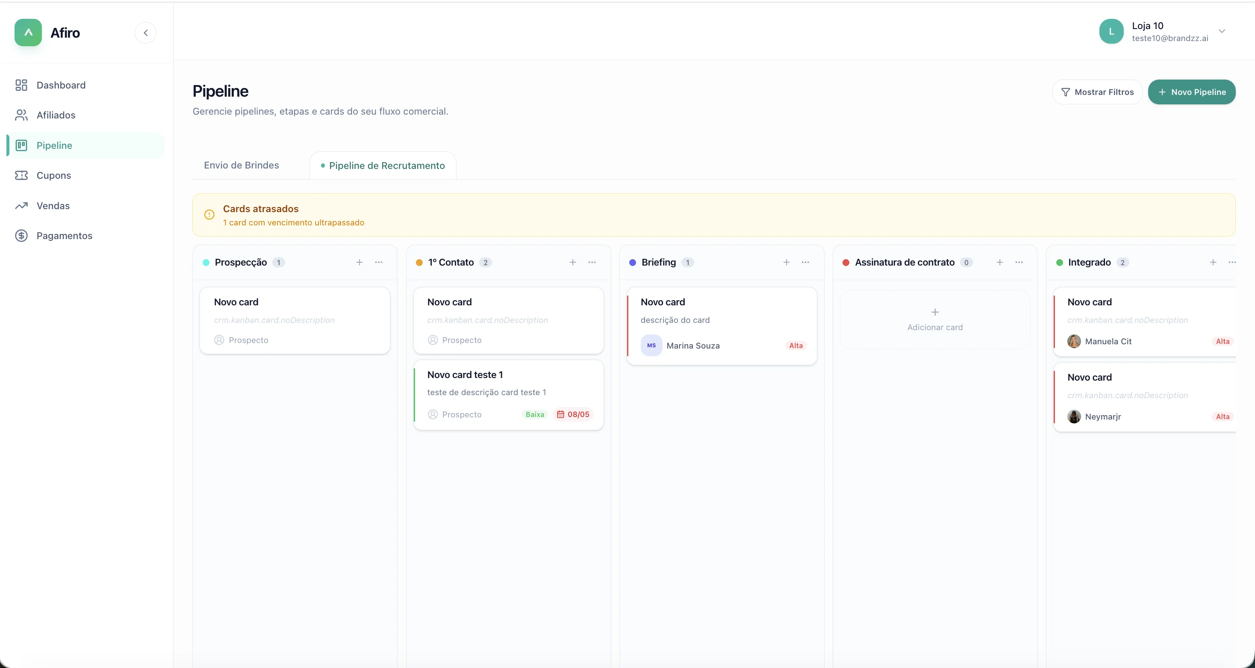The image size is (1255, 668).
Task: Click the Cupons ticket icon
Action: 21,175
